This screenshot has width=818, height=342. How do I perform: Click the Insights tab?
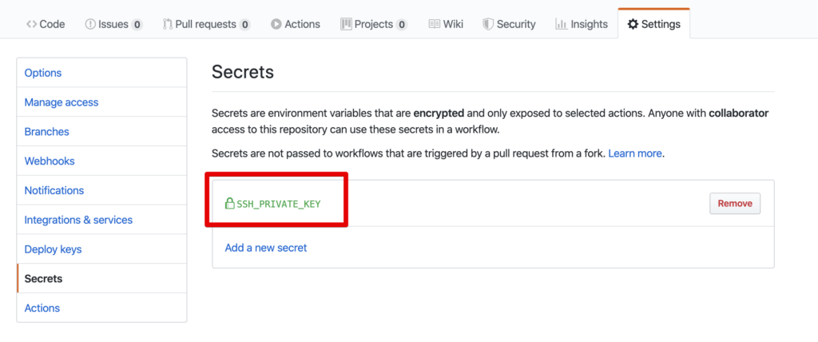coord(582,24)
